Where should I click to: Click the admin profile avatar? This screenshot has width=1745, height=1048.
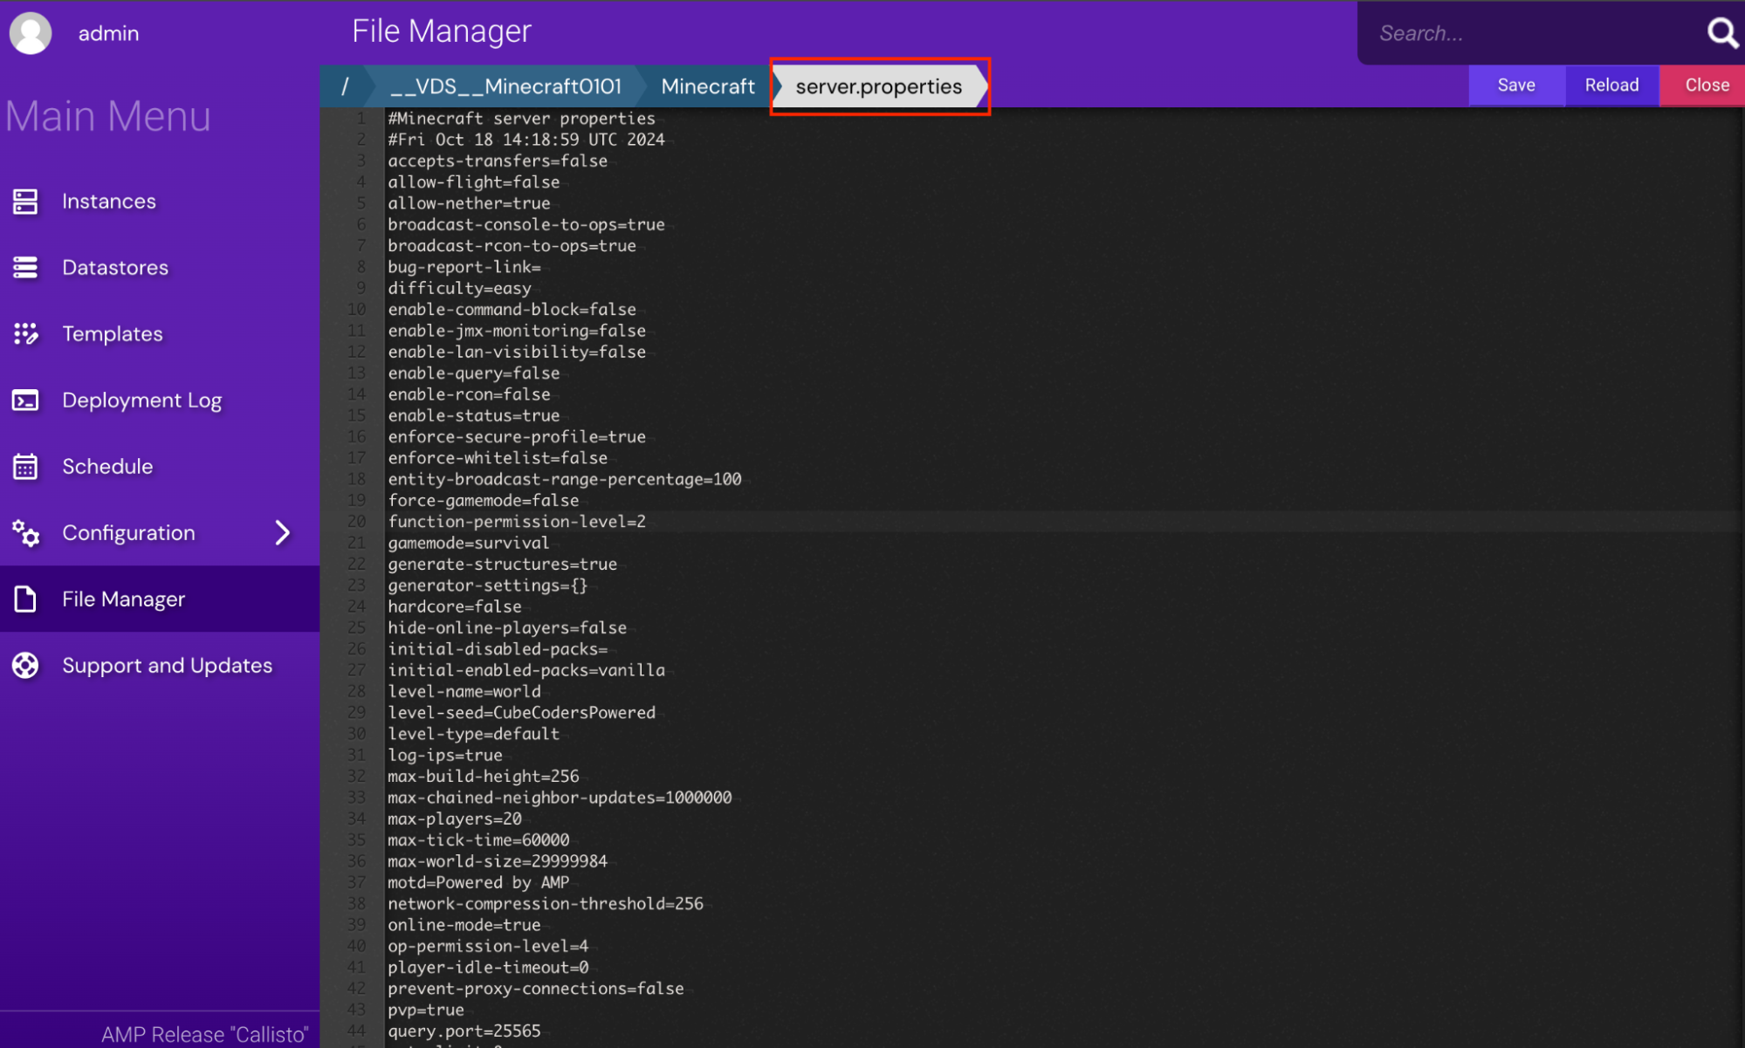click(x=31, y=32)
